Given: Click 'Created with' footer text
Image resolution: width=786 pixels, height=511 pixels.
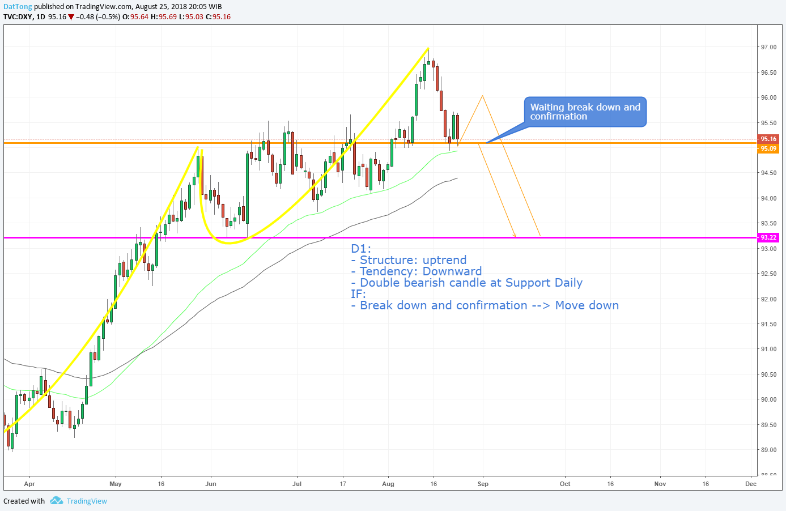Looking at the screenshot, I should click(24, 501).
